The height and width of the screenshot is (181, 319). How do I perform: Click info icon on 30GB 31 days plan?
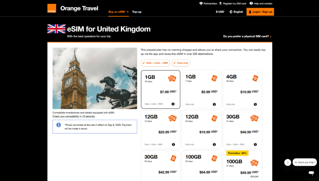pyautogui.click(x=255, y=144)
